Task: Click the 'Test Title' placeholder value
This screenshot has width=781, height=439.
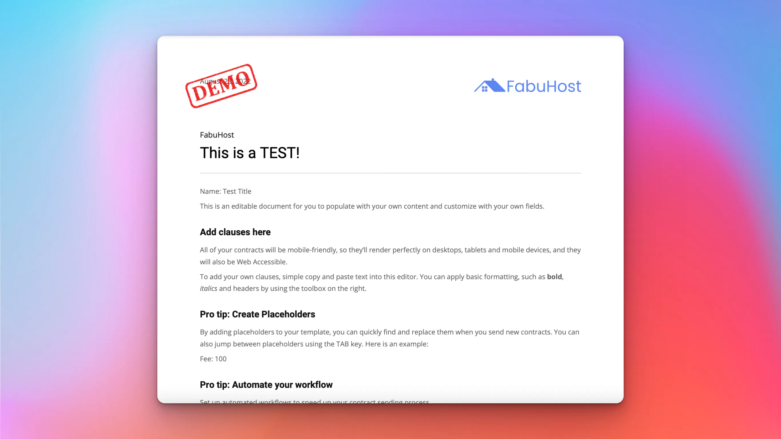Action: pos(237,191)
